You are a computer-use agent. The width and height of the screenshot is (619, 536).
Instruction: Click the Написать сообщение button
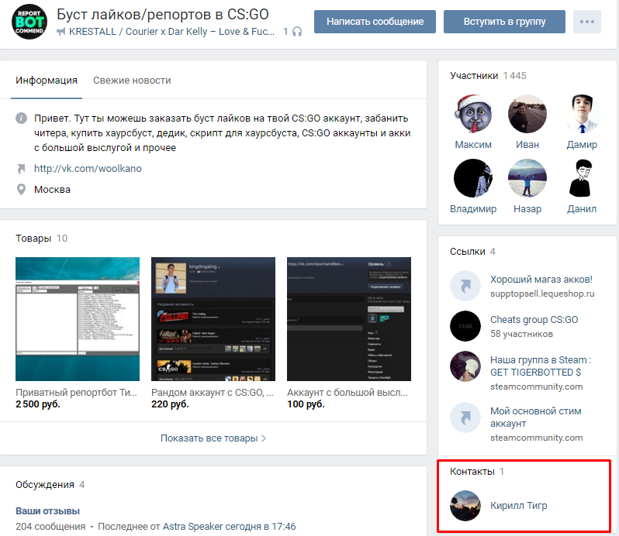click(x=375, y=22)
